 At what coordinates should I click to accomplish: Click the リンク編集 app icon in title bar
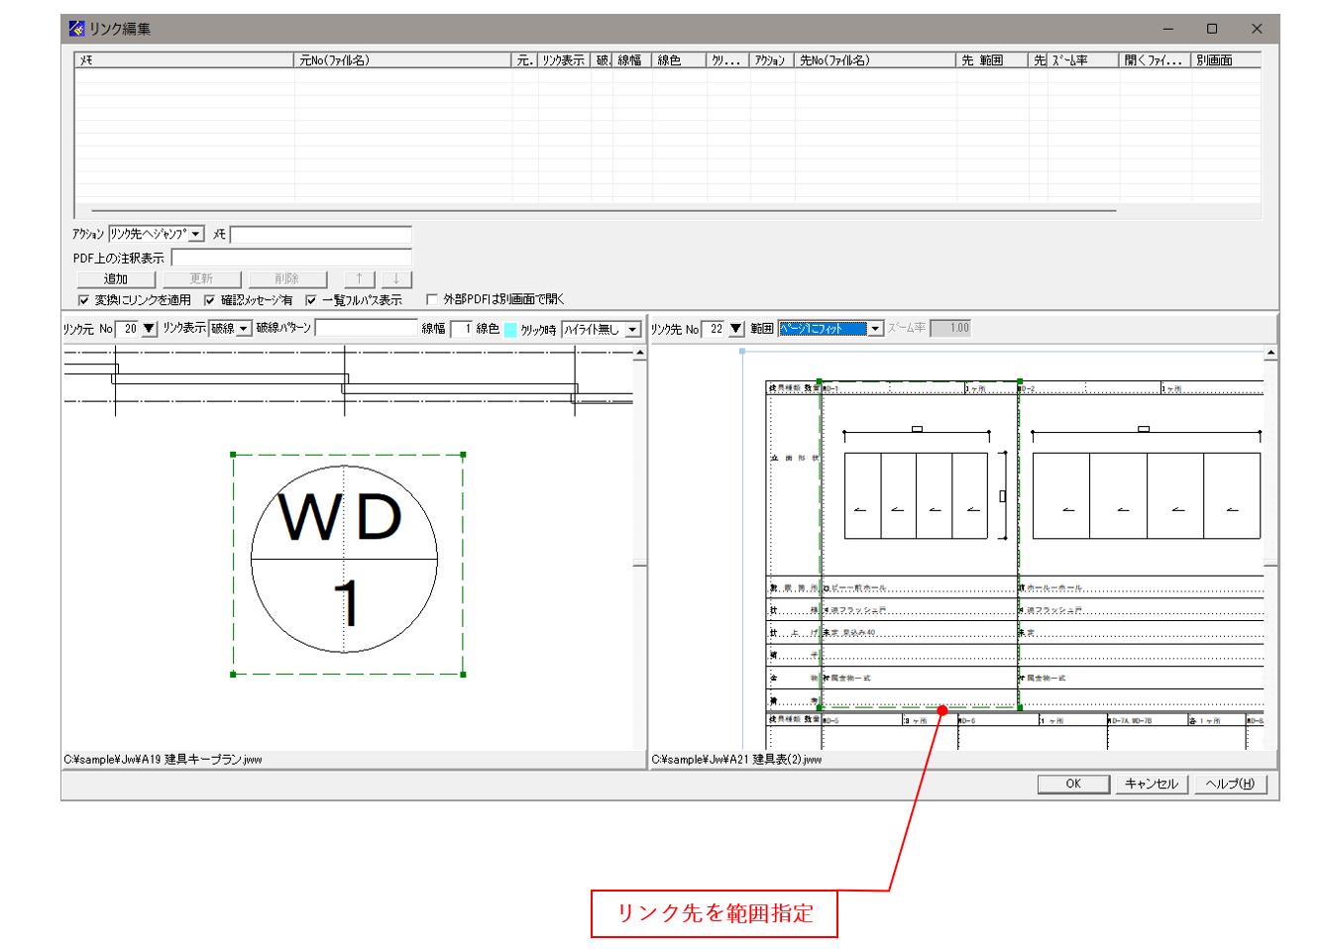point(77,29)
